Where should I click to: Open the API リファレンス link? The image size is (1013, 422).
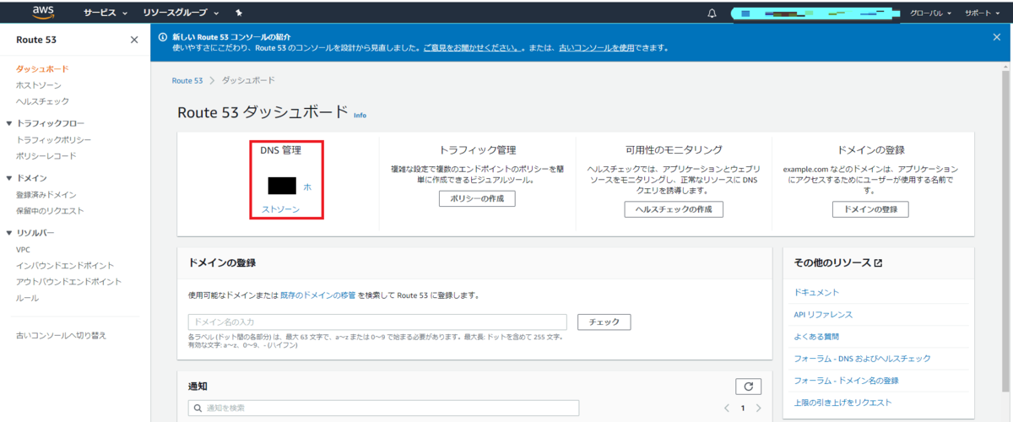point(823,314)
